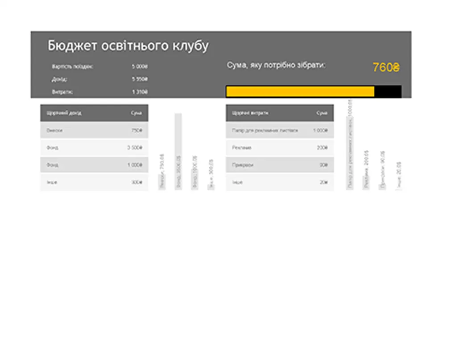Select the yellow fundraising progress bar

pyautogui.click(x=300, y=91)
